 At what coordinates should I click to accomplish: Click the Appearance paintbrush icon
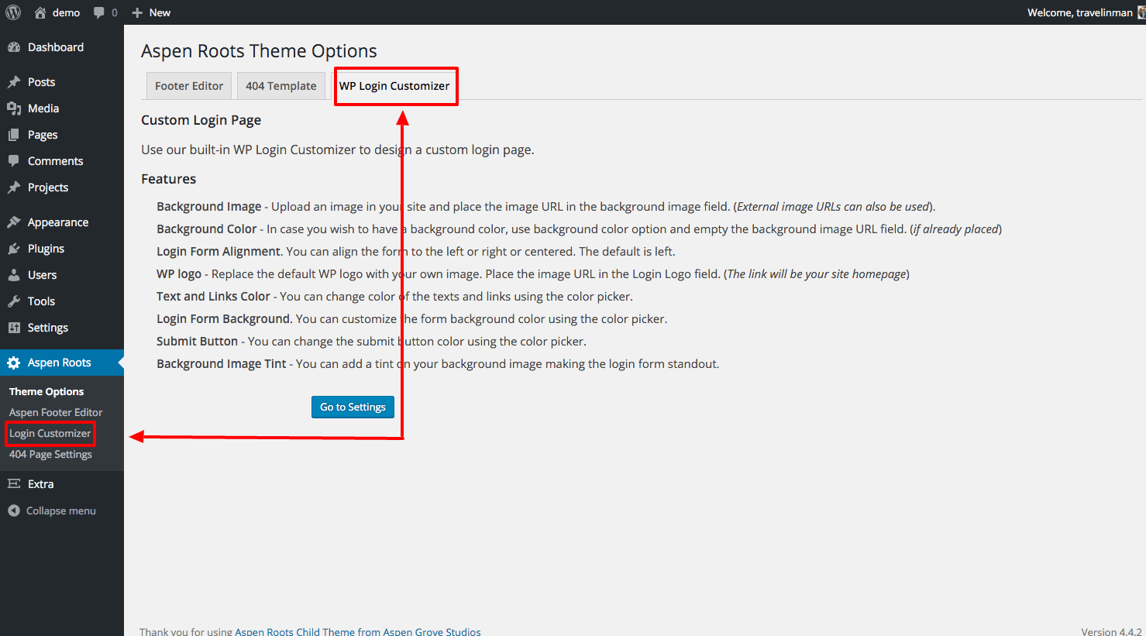click(x=14, y=222)
